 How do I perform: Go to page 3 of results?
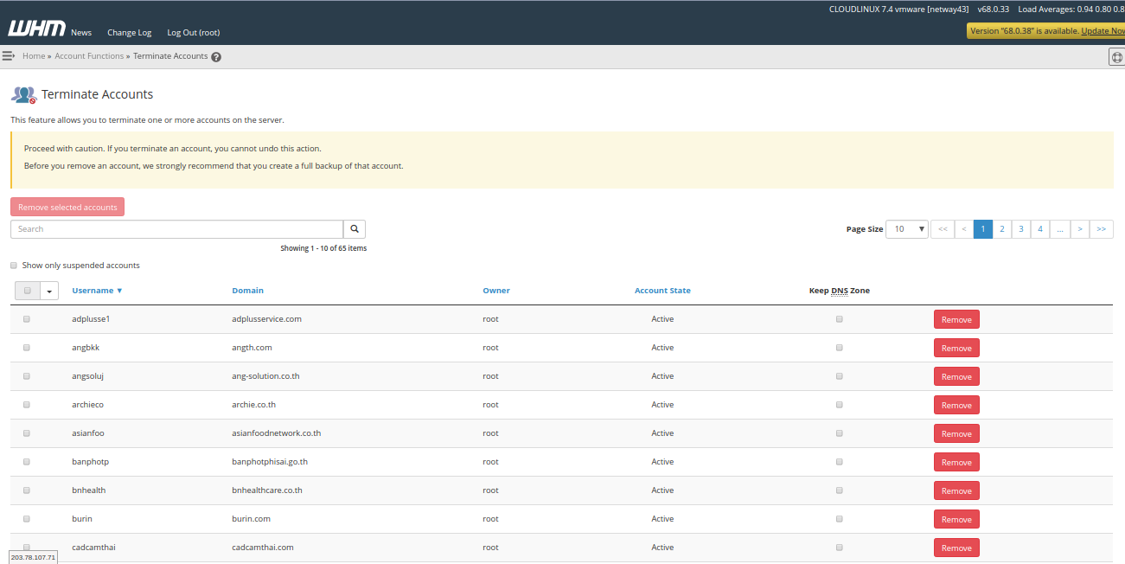[x=1021, y=229]
